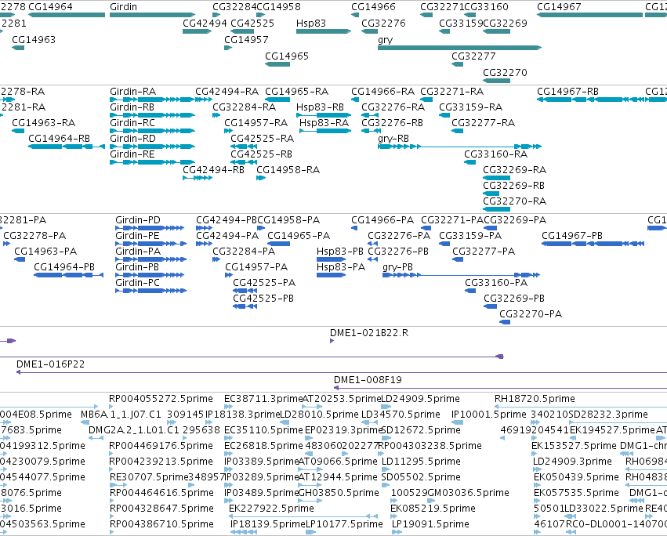Click gene CG14963 label

(x=34, y=39)
